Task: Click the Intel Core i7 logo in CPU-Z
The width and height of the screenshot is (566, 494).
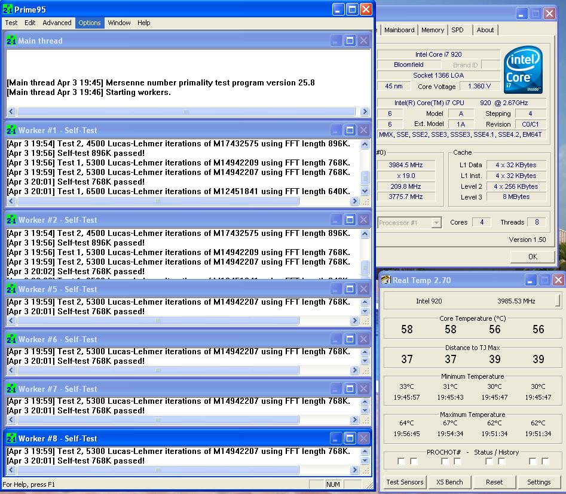Action: point(523,70)
